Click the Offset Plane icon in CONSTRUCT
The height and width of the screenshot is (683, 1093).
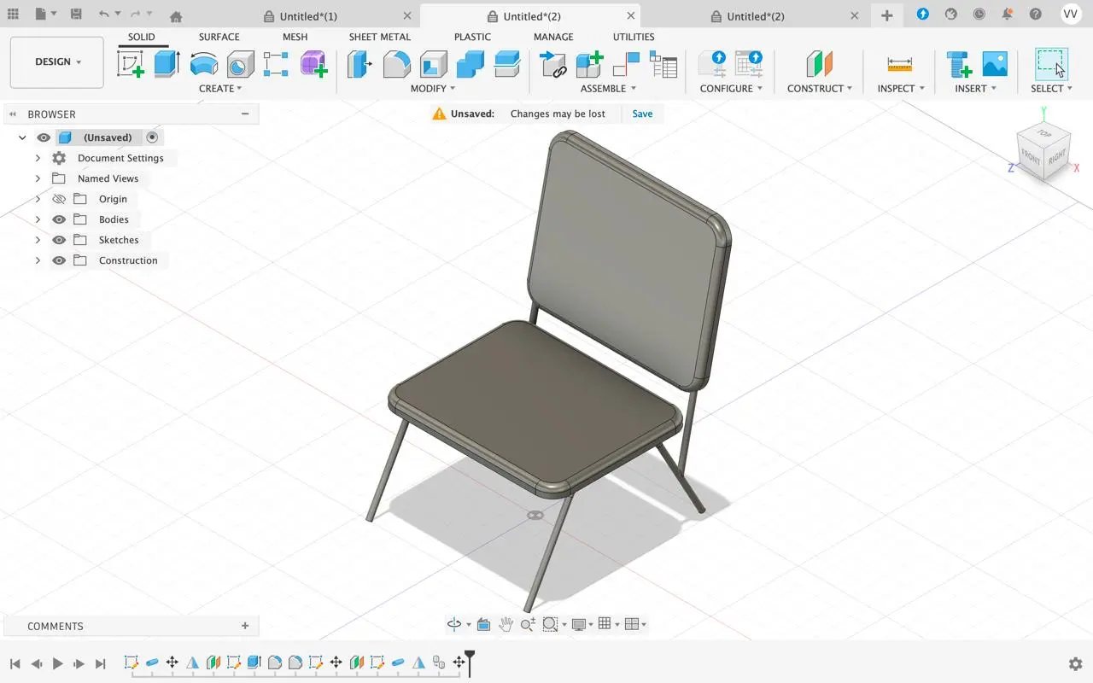[x=819, y=64]
